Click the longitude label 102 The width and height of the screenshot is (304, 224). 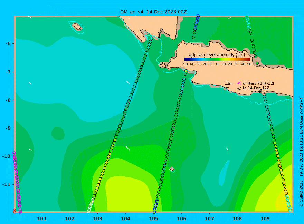(x=70, y=219)
